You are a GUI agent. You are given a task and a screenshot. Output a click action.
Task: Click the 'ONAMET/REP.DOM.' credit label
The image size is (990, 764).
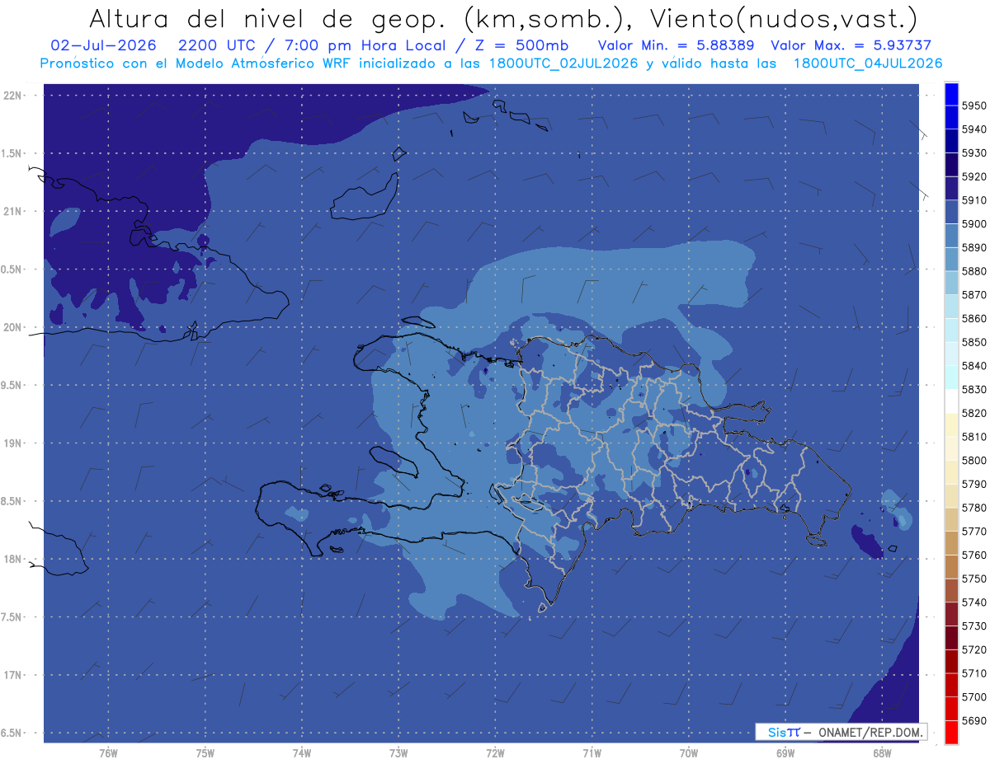point(870,732)
